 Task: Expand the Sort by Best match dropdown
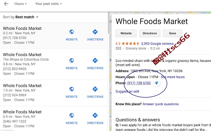(20, 17)
